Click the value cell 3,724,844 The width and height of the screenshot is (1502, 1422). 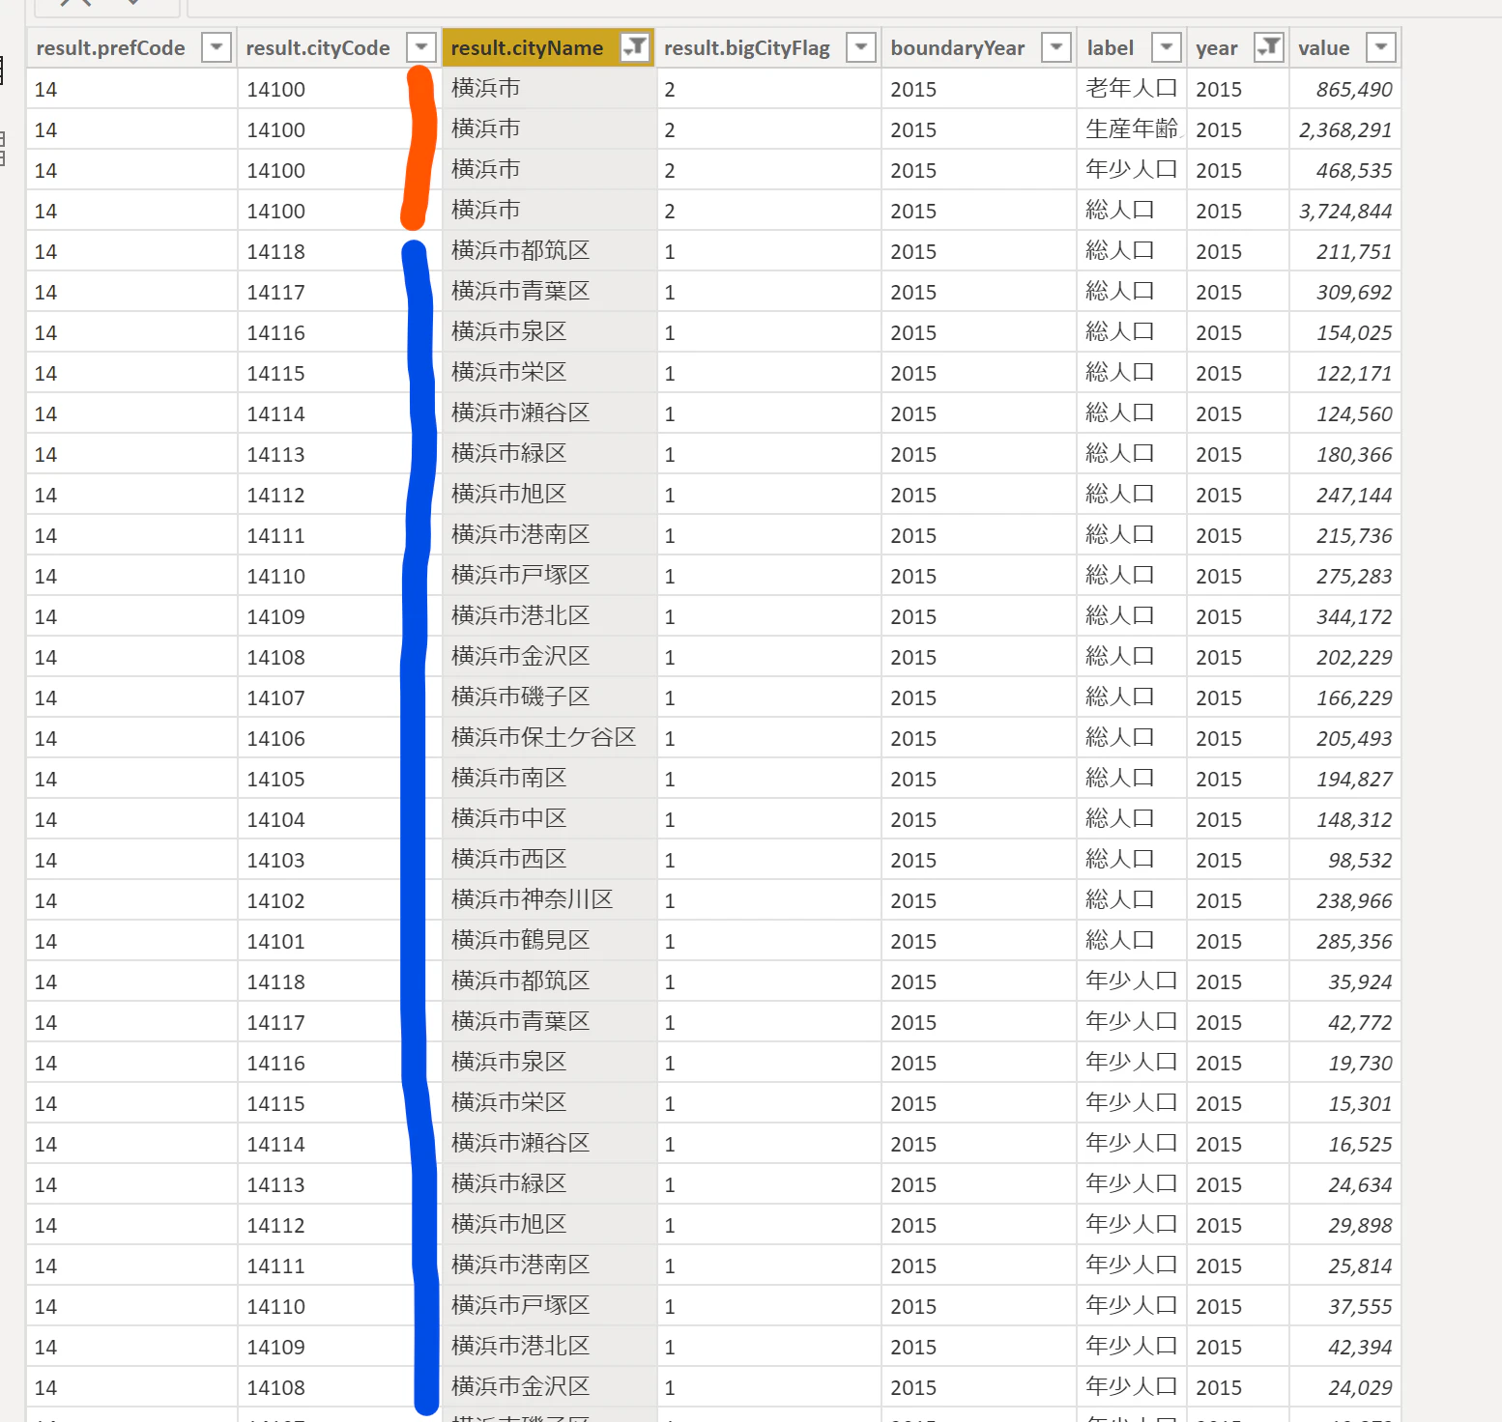tap(1344, 211)
